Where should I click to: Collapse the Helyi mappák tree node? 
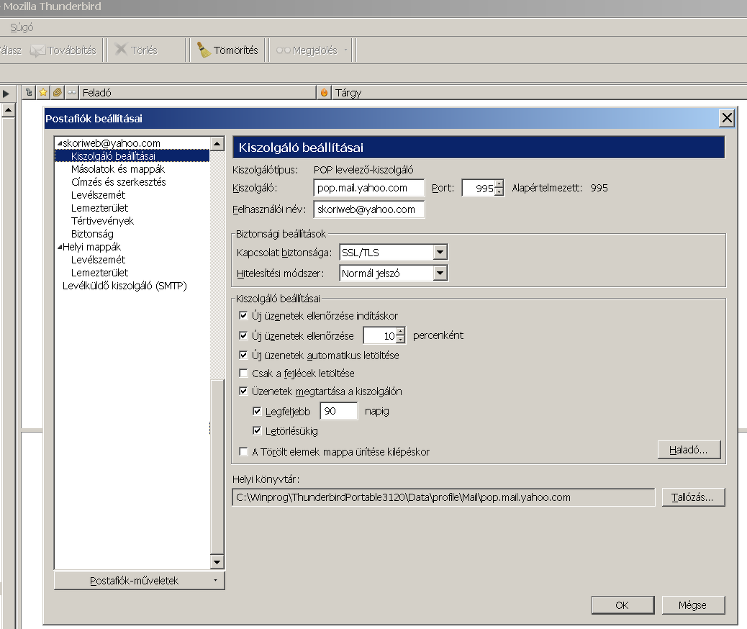60,247
